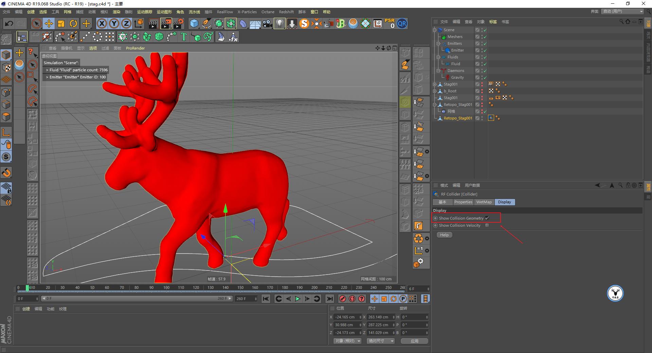652x353 pixels.
Task: Click the 应用 apply button
Action: (x=414, y=341)
